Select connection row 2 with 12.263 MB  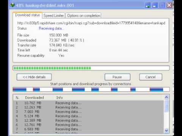[x=88, y=107]
